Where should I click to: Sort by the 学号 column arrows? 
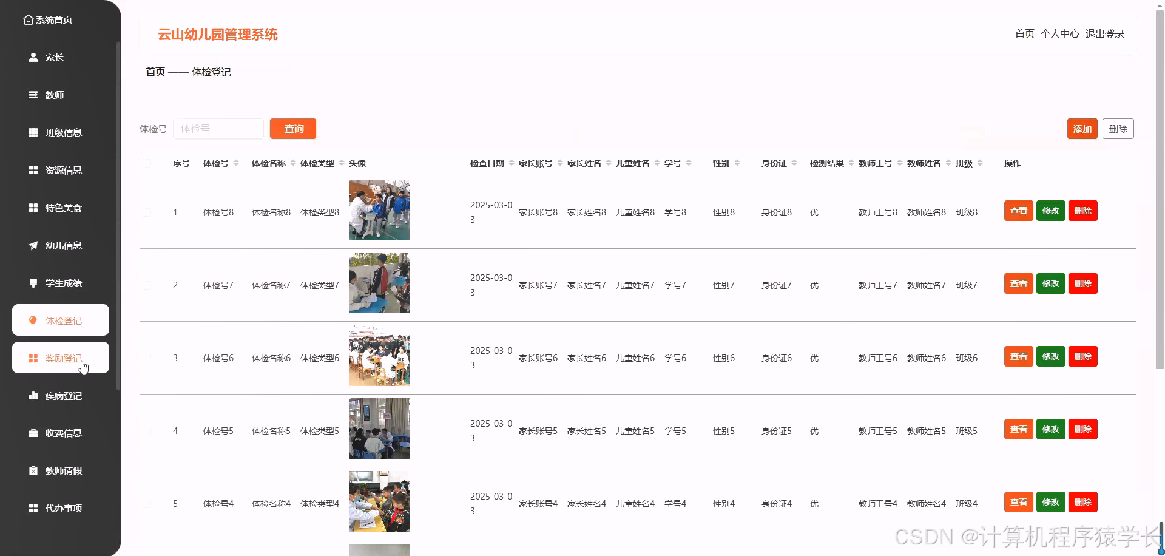689,163
